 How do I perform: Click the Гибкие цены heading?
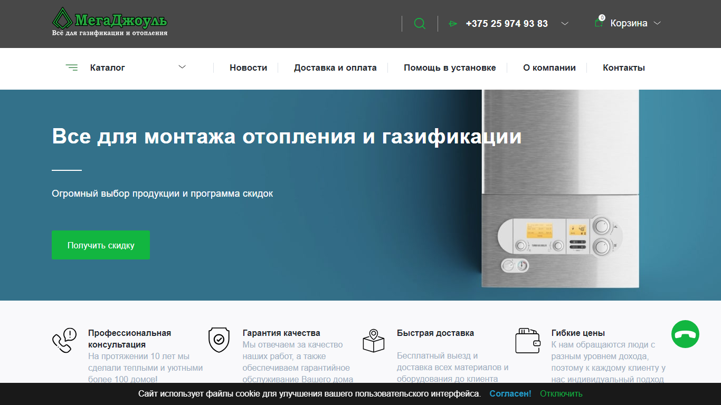[x=578, y=333]
